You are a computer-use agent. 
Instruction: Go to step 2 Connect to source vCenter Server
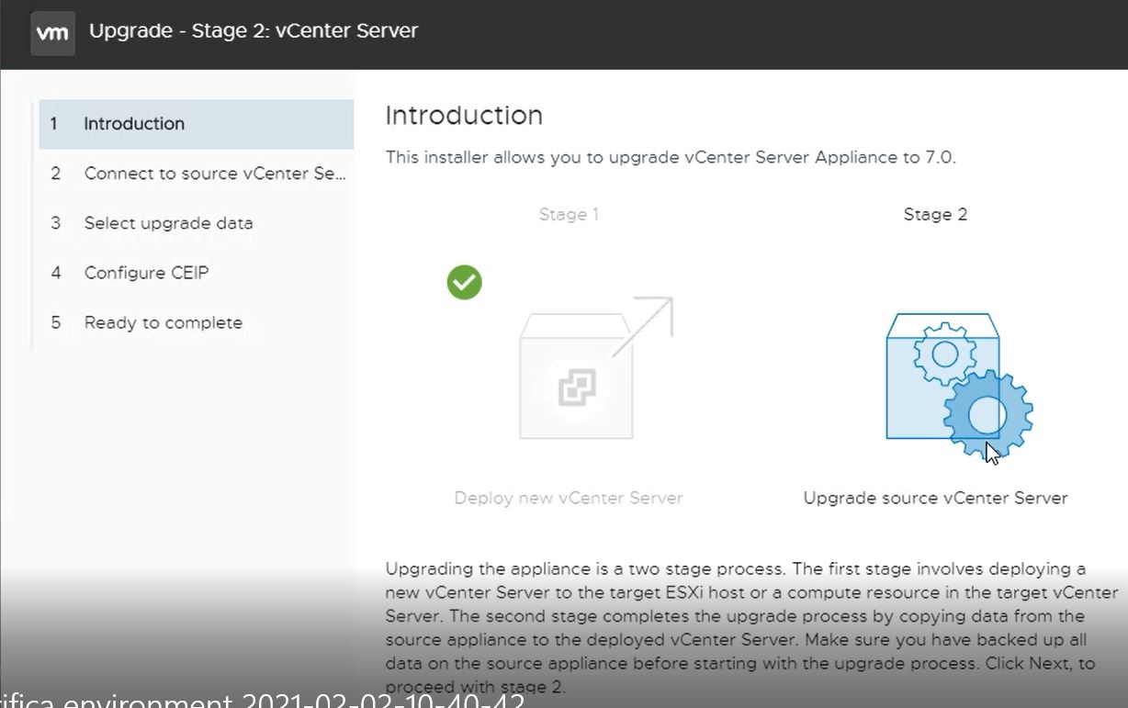click(x=197, y=174)
